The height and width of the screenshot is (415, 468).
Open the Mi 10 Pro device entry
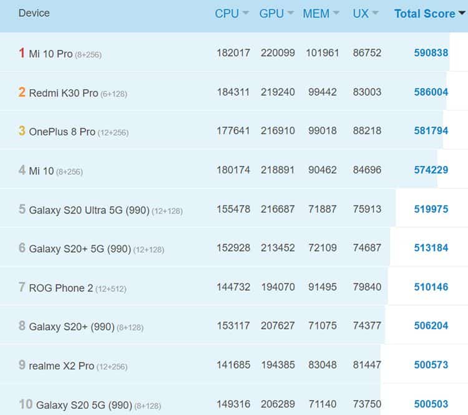[51, 54]
